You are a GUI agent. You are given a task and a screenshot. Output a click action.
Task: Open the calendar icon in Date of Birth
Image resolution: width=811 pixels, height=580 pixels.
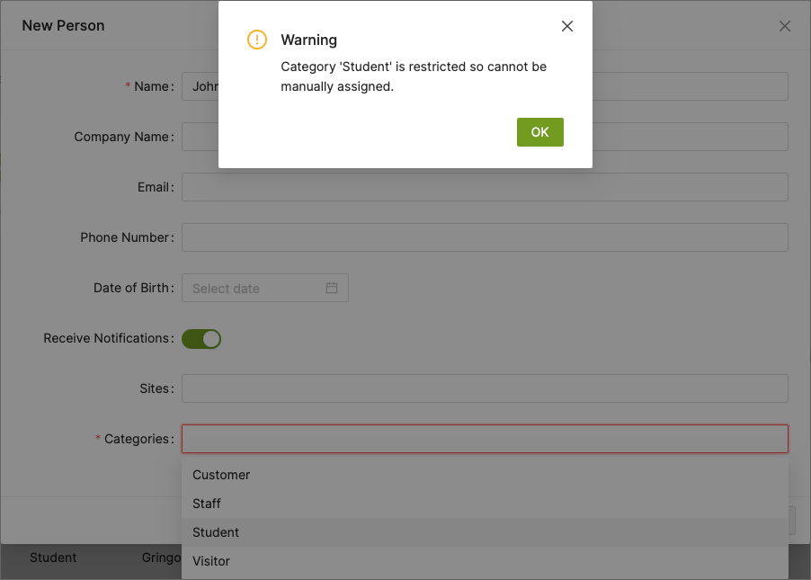(x=332, y=288)
